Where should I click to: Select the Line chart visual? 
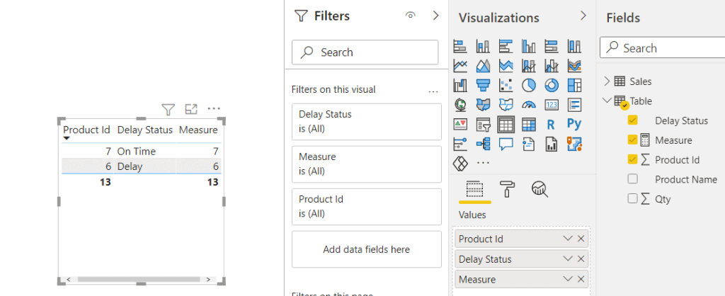(x=460, y=66)
